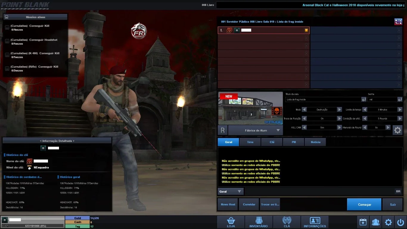Click the Sair button
This screenshot has height=229, width=407.
pyautogui.click(x=393, y=205)
